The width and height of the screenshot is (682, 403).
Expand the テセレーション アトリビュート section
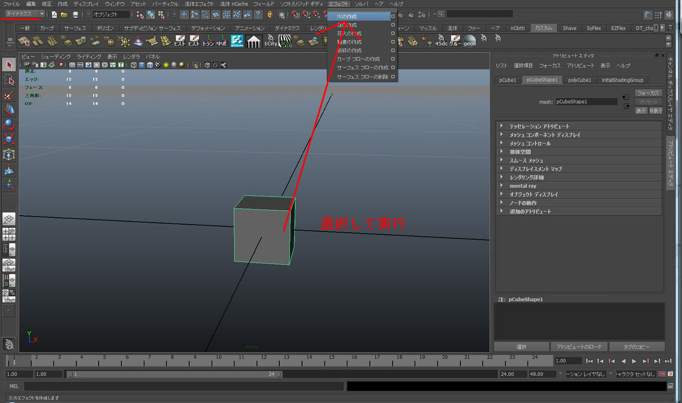coord(539,126)
